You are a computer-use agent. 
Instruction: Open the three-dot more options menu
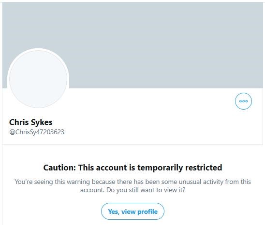coord(243,101)
